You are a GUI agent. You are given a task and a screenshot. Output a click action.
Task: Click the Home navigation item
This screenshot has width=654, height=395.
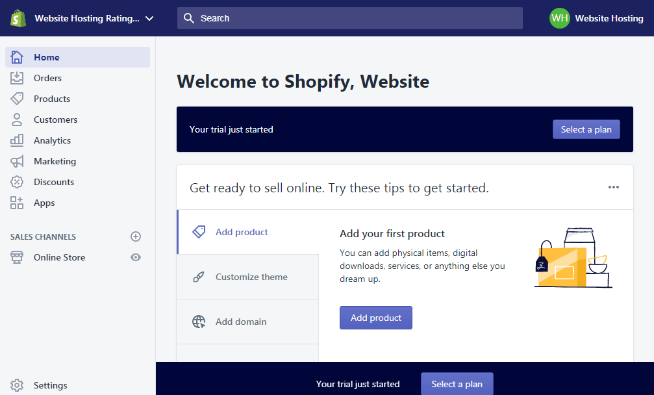pos(47,57)
